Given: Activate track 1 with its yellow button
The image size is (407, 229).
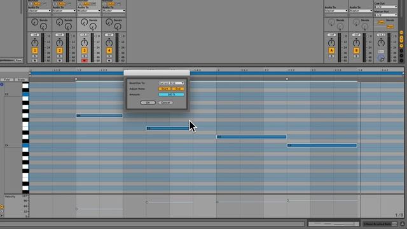Looking at the screenshot, I should coord(35,50).
